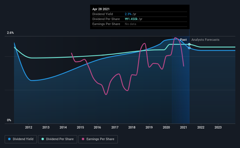This screenshot has width=240, height=148.
Task: Select the 2012 x-axis label
Action: (29, 127)
